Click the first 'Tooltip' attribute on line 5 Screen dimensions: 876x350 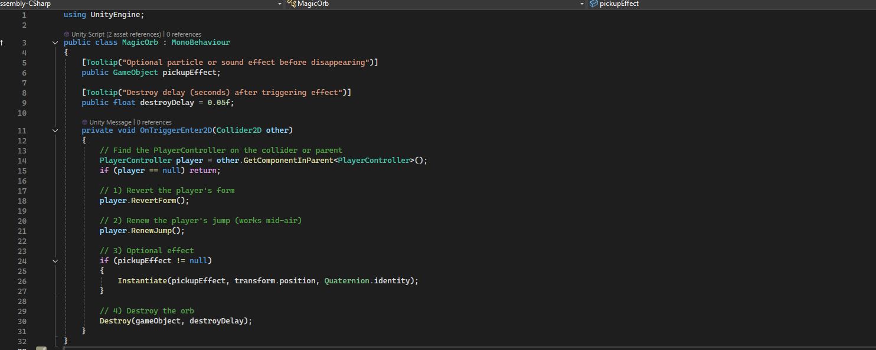102,63
